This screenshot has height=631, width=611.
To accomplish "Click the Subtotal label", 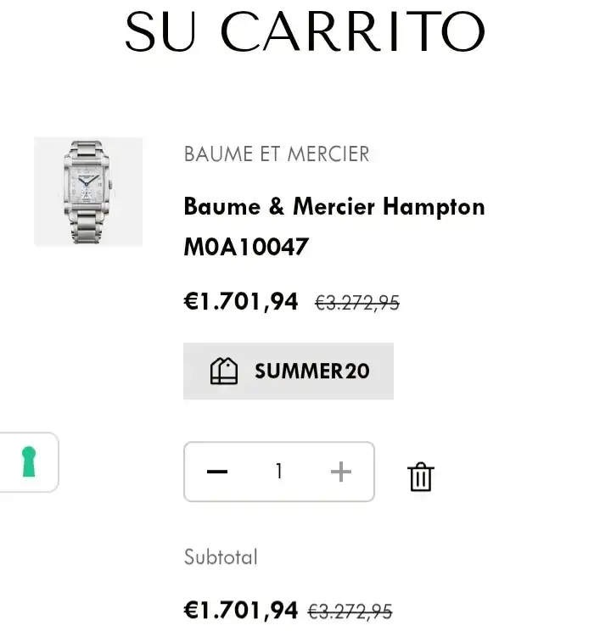I will click(x=221, y=557).
